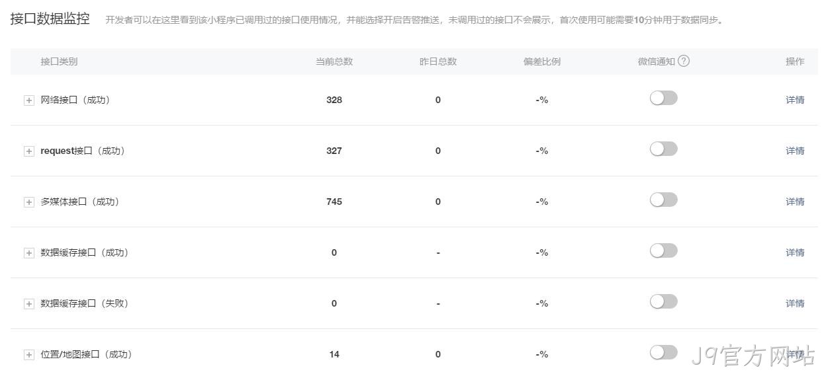Open 详情 for 数据缓存接口（失败）
The image size is (826, 376).
[x=795, y=303]
